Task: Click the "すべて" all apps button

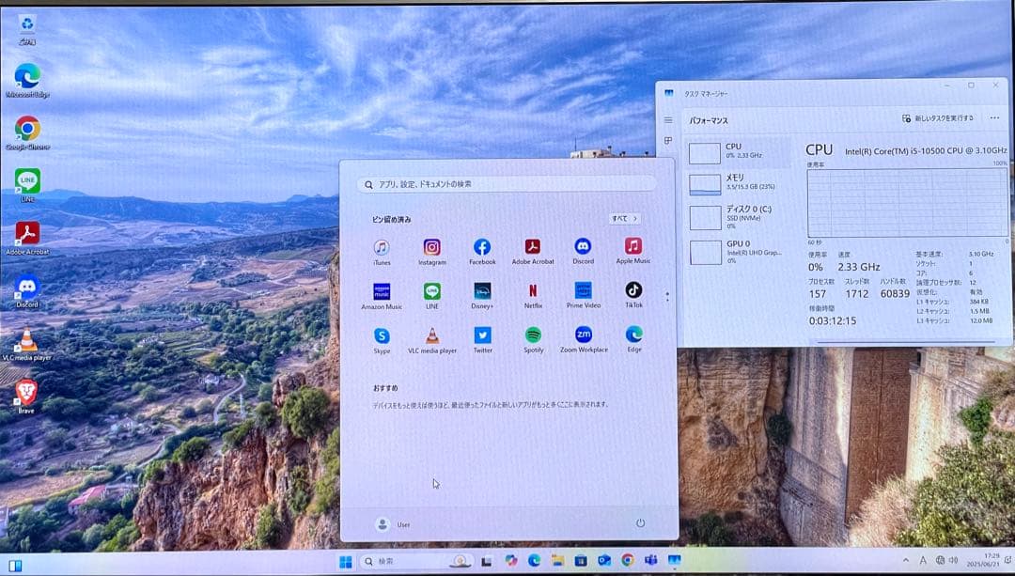Action: (x=624, y=219)
